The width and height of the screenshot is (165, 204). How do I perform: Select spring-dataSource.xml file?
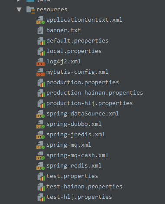tap(83, 114)
